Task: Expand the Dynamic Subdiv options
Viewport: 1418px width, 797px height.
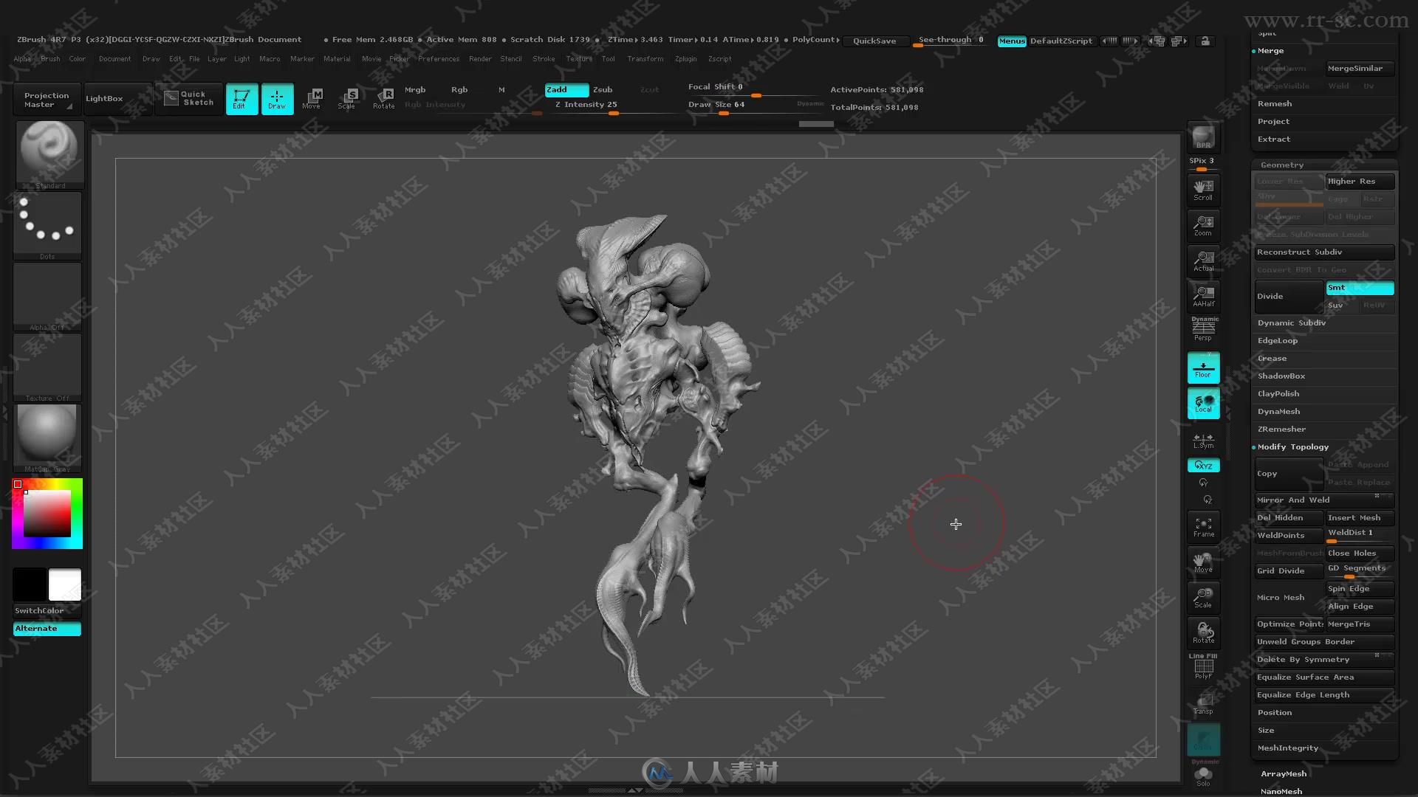Action: (1292, 323)
